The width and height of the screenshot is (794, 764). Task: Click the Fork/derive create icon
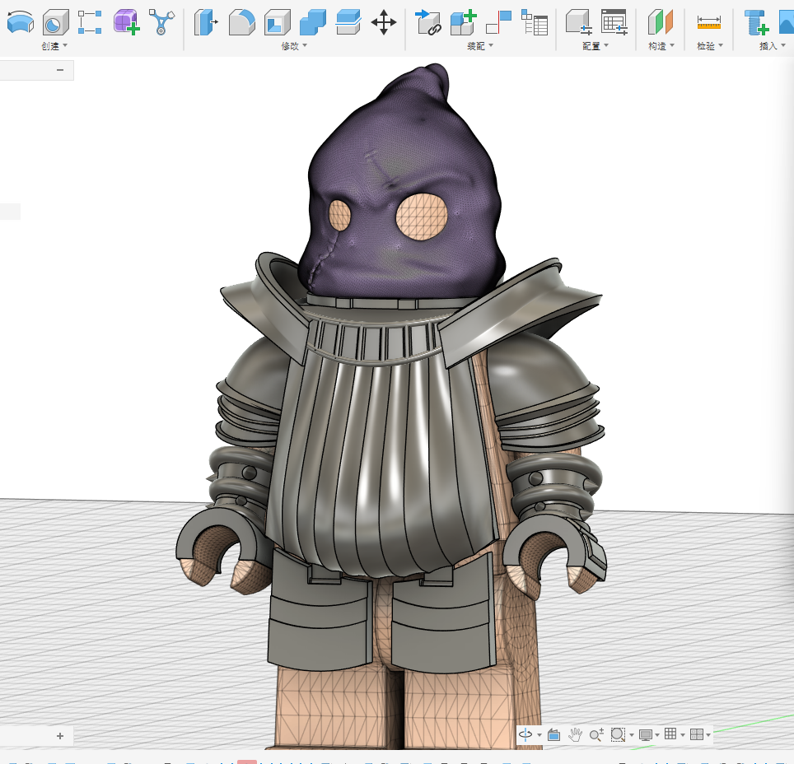161,21
